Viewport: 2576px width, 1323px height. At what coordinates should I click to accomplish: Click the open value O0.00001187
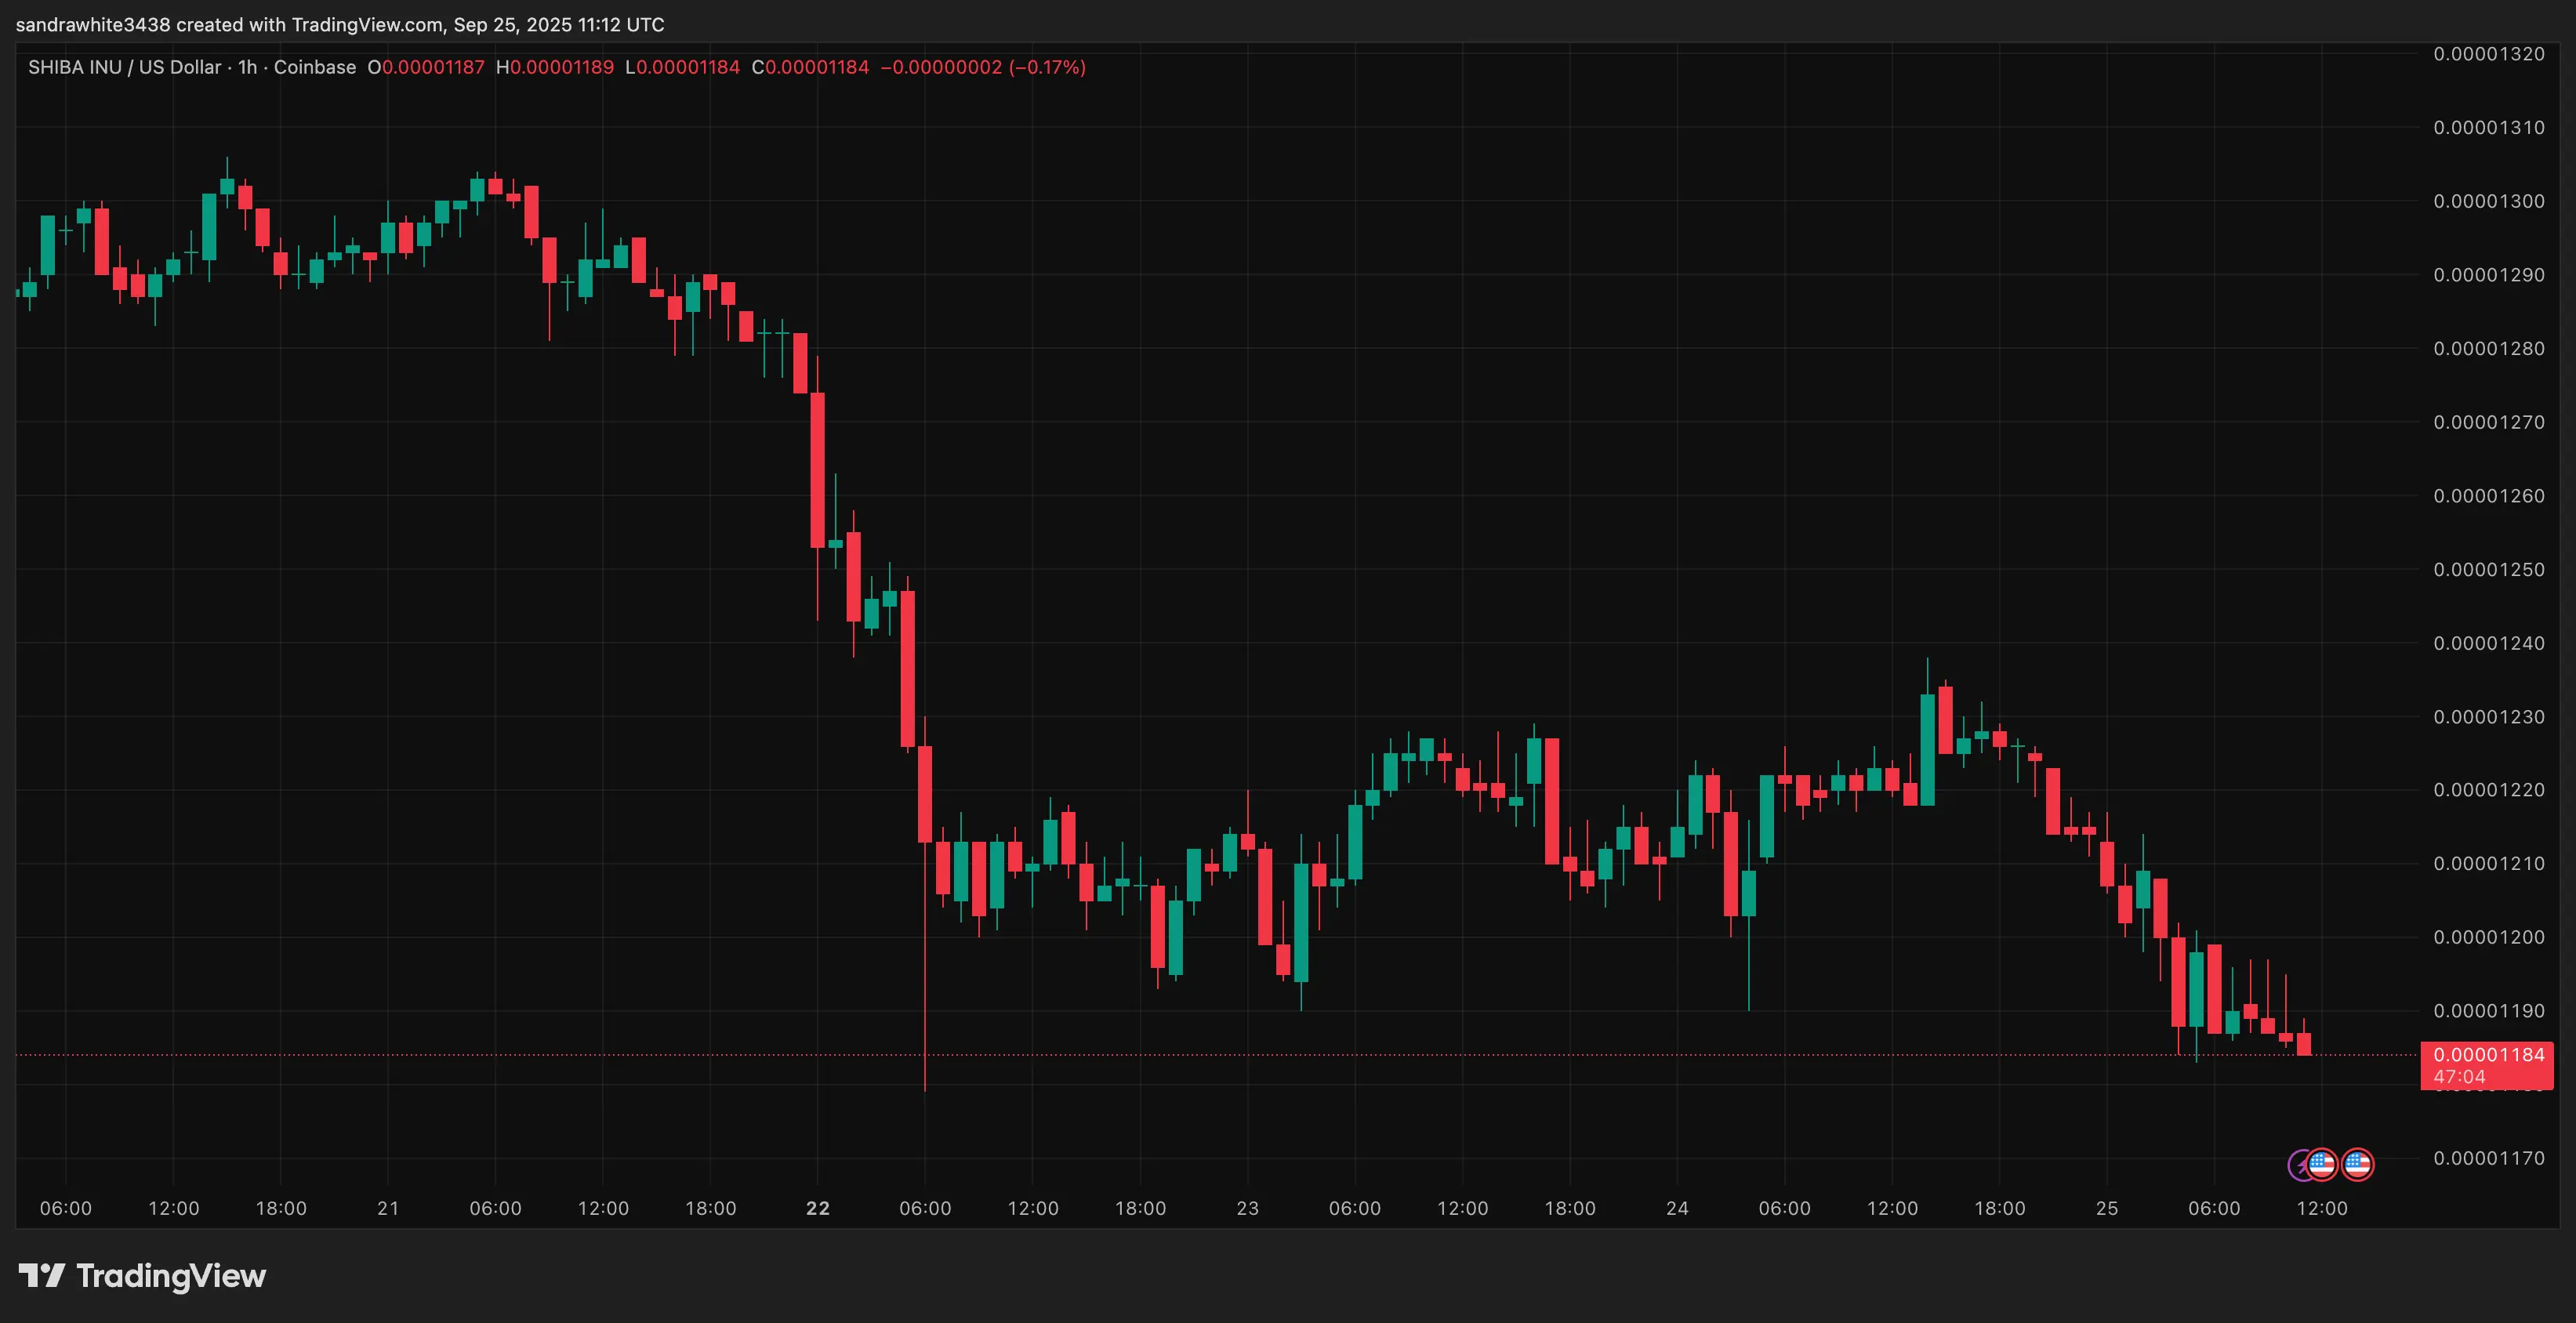[x=426, y=67]
